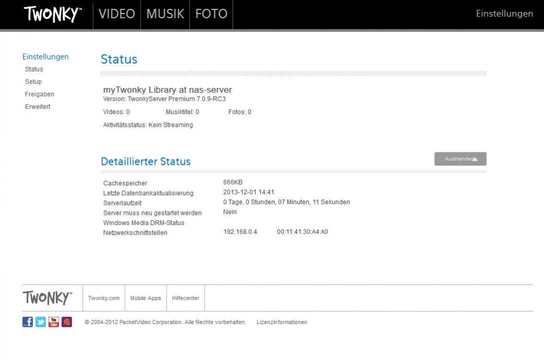The image size is (544, 360).
Task: Click the Twonky logo in header
Action: pyautogui.click(x=53, y=14)
